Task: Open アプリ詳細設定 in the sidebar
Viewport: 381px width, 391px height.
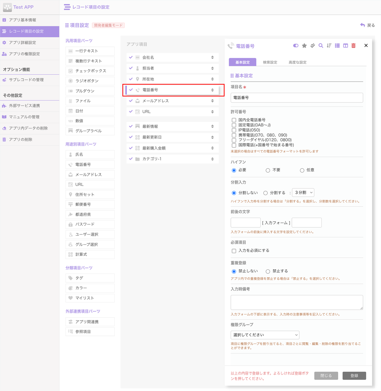Action: [x=30, y=42]
